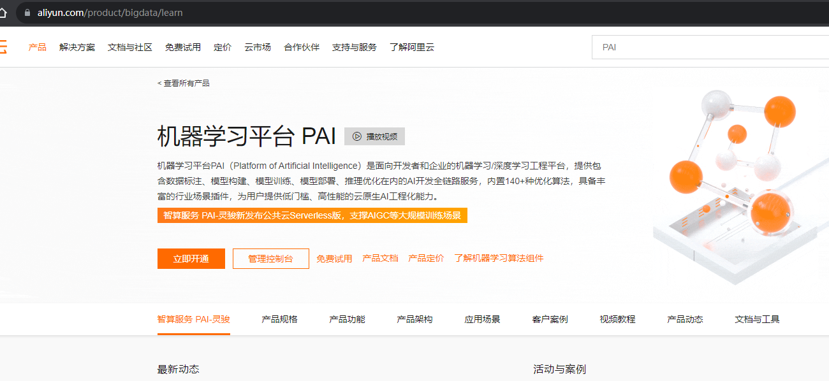
Task: Click the PAI search input field
Action: 708,47
